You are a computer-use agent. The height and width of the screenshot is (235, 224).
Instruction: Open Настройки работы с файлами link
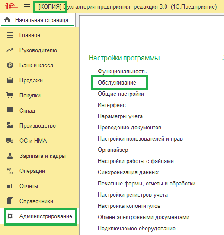coord(136,161)
